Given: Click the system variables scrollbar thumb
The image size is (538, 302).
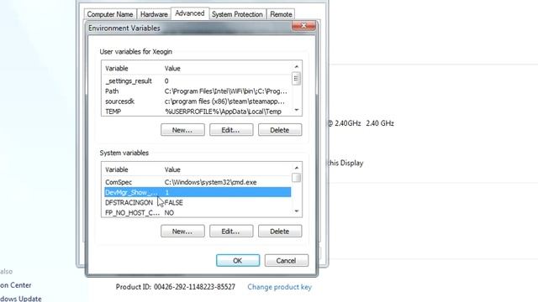Looking at the screenshot, I should (297, 178).
